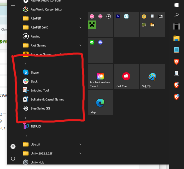
Task: Click the U section letter header
Action: tap(25, 136)
